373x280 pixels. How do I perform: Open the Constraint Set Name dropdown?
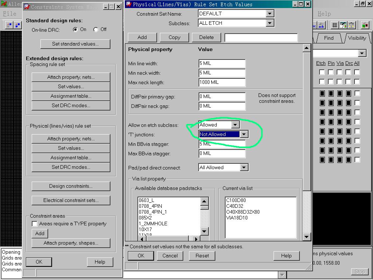click(270, 13)
